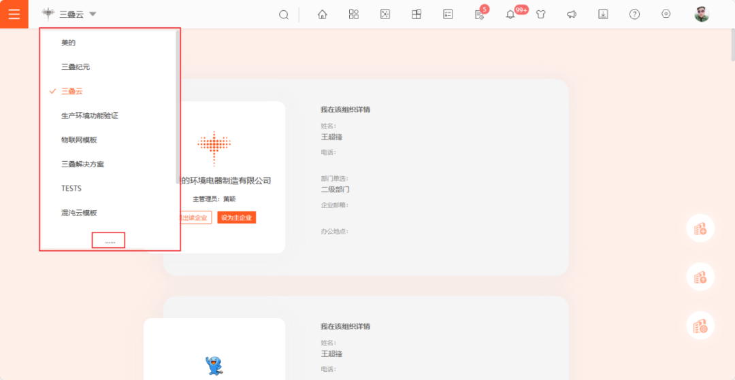Open the search magnifier icon
The image size is (735, 380).
pyautogui.click(x=284, y=14)
